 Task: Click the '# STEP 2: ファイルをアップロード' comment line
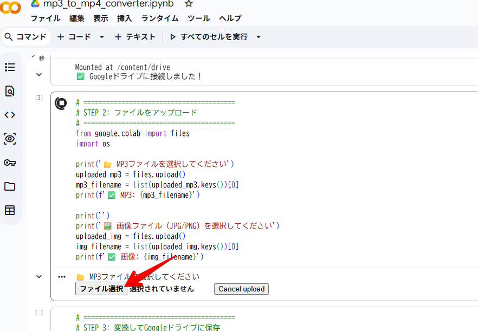tap(137, 113)
